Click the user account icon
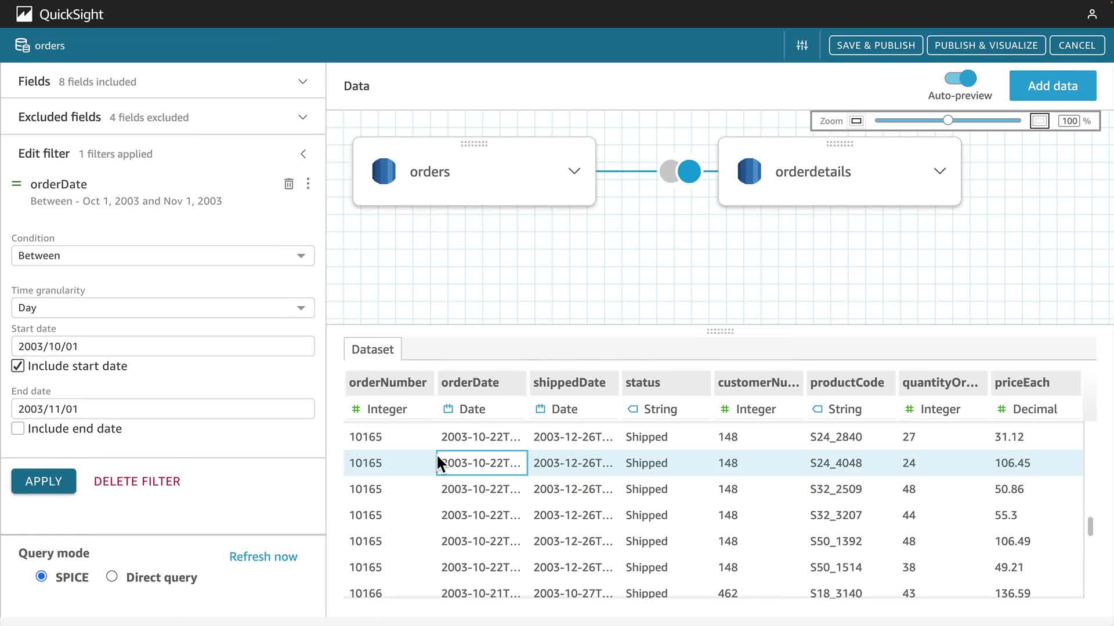Screen dimensions: 1114x626 (1092, 14)
